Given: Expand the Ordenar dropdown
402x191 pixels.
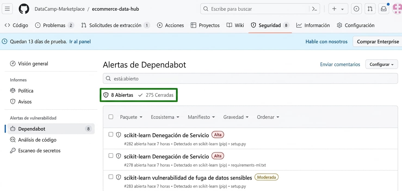Looking at the screenshot, I should [x=268, y=117].
